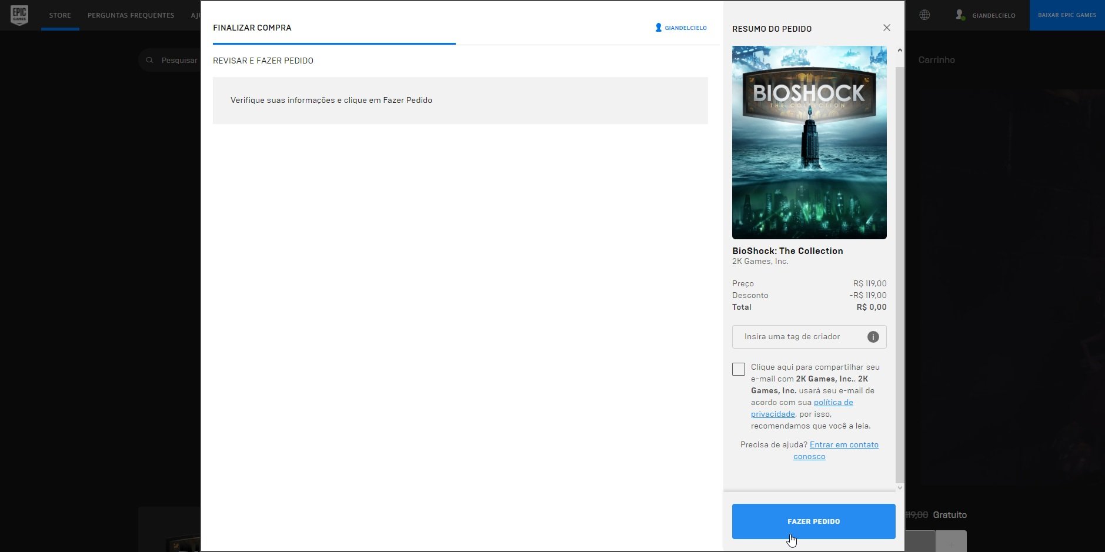Click the order summary scrollbar up arrow
This screenshot has width=1105, height=552.
pyautogui.click(x=900, y=51)
